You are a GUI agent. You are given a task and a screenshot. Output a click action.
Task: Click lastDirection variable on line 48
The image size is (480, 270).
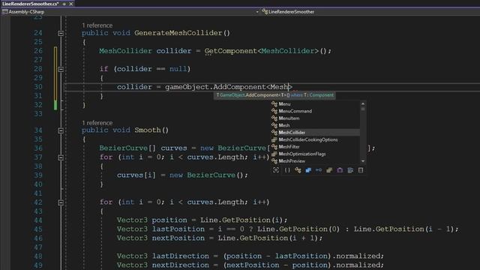181,256
